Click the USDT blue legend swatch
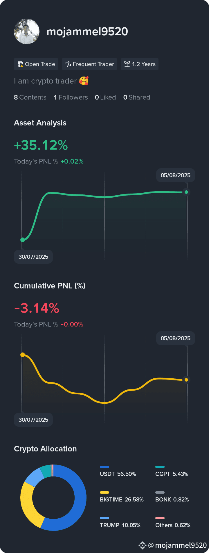Image resolution: width=209 pixels, height=553 pixels. click(x=105, y=467)
